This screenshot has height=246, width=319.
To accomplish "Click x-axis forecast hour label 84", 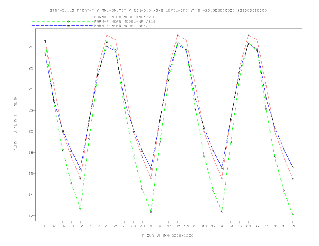I will point(292,226).
